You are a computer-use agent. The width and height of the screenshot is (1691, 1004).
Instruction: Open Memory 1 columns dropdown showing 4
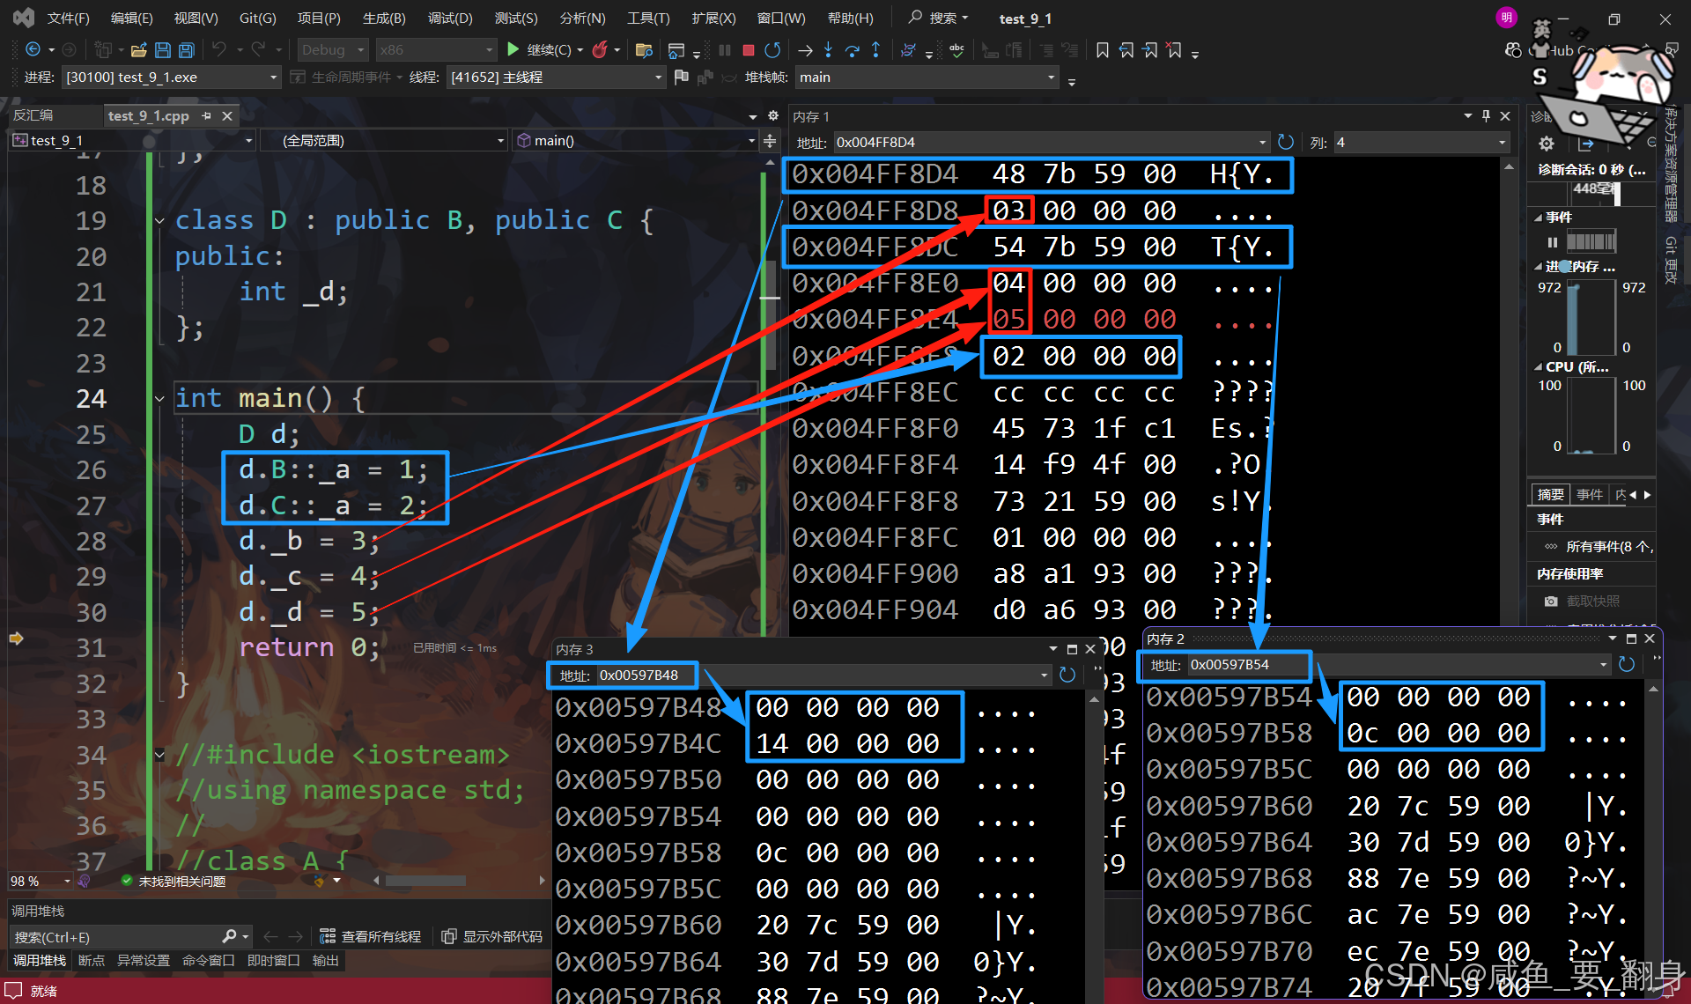1421,143
